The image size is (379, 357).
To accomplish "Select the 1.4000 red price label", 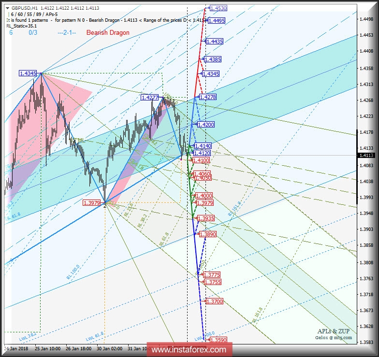I will (204, 196).
